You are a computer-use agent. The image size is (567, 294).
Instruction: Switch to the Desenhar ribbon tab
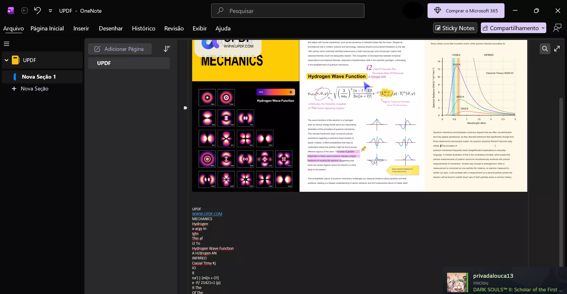click(x=111, y=28)
